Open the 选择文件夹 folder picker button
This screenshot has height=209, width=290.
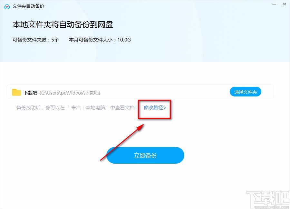click(245, 92)
